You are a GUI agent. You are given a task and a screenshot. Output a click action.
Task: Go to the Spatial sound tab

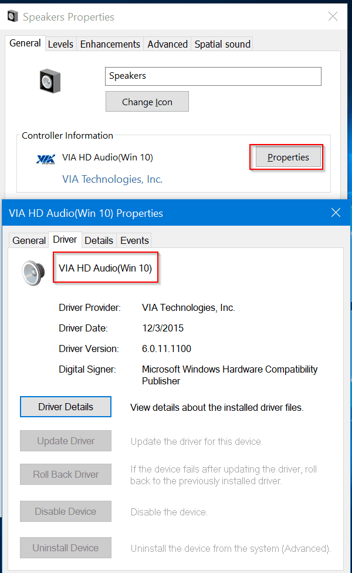point(222,44)
